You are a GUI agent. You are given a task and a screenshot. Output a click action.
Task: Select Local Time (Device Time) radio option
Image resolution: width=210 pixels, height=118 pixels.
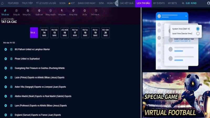coord(198,34)
